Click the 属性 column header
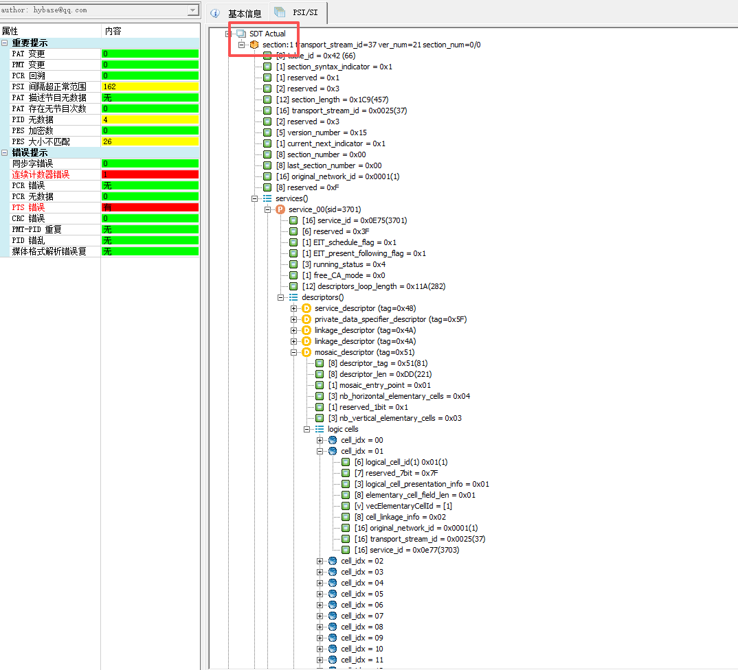Image resolution: width=738 pixels, height=670 pixels. (50, 31)
